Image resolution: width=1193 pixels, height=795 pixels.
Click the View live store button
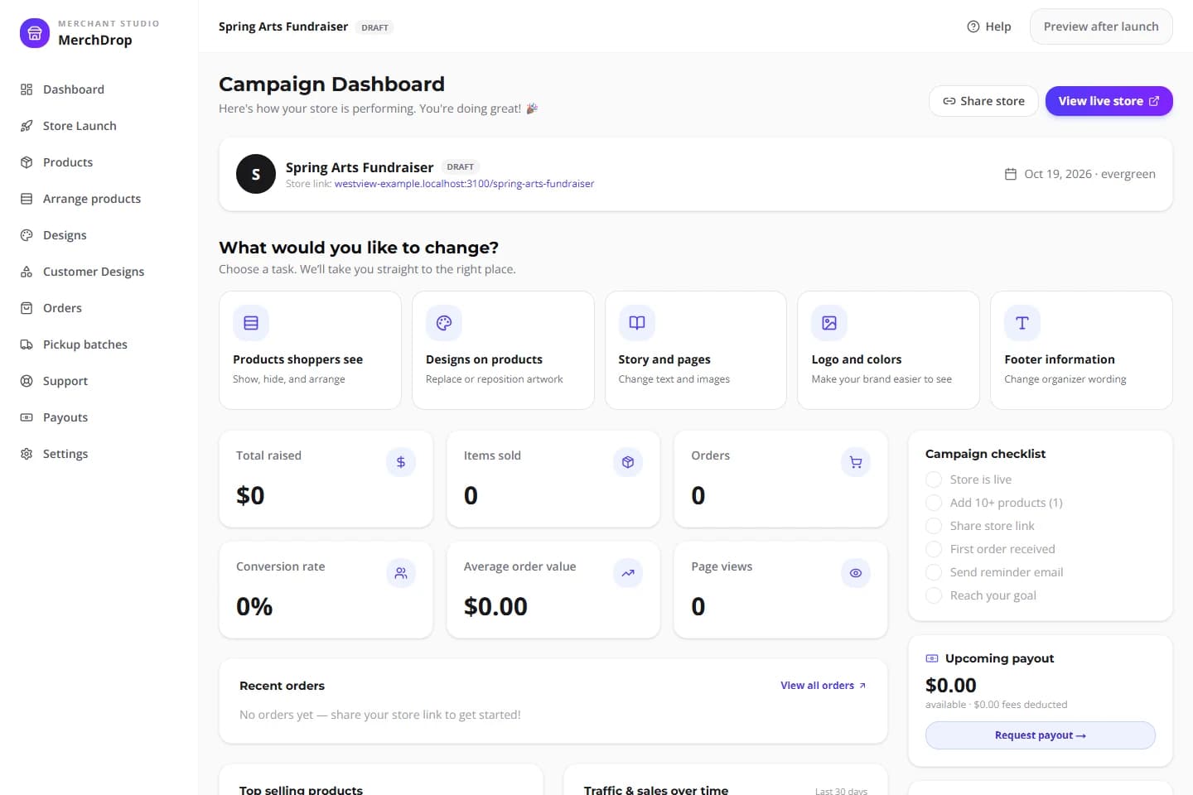[x=1108, y=101]
